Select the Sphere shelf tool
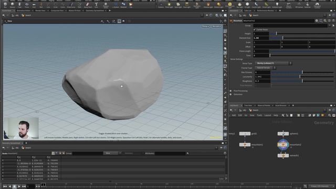The width and height of the screenshot is (336, 189). (13, 5)
